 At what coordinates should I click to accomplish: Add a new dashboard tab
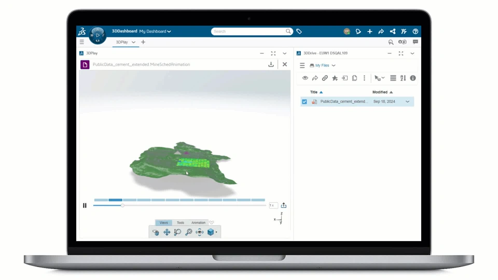pos(143,42)
